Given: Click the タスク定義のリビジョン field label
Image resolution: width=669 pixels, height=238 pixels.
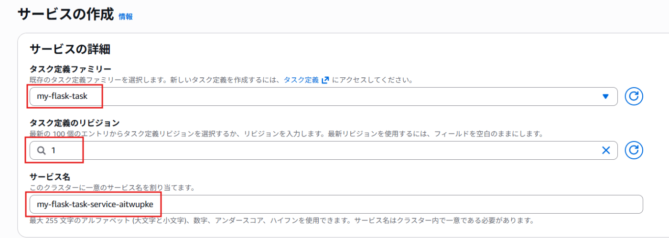Looking at the screenshot, I should point(75,123).
